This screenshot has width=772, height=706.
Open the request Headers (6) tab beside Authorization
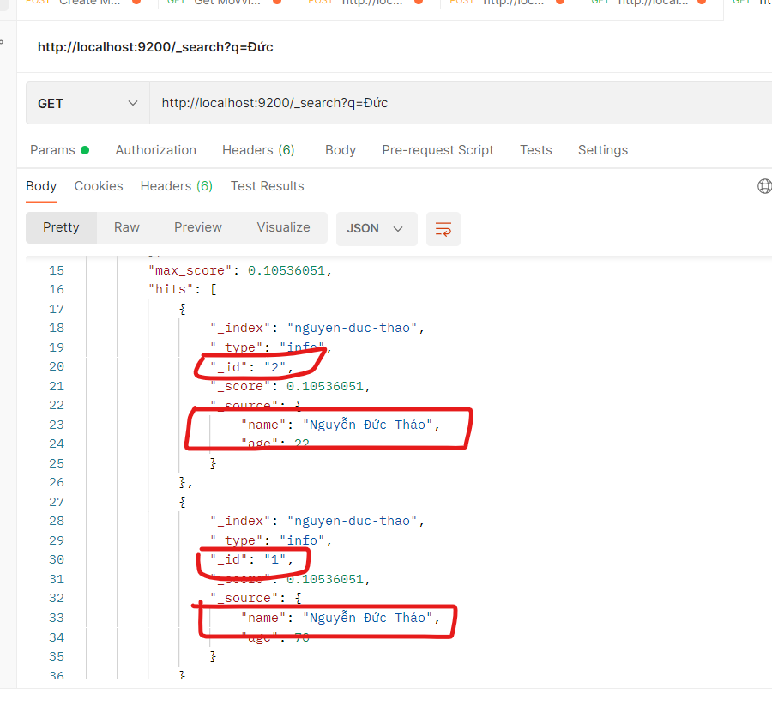click(x=258, y=150)
